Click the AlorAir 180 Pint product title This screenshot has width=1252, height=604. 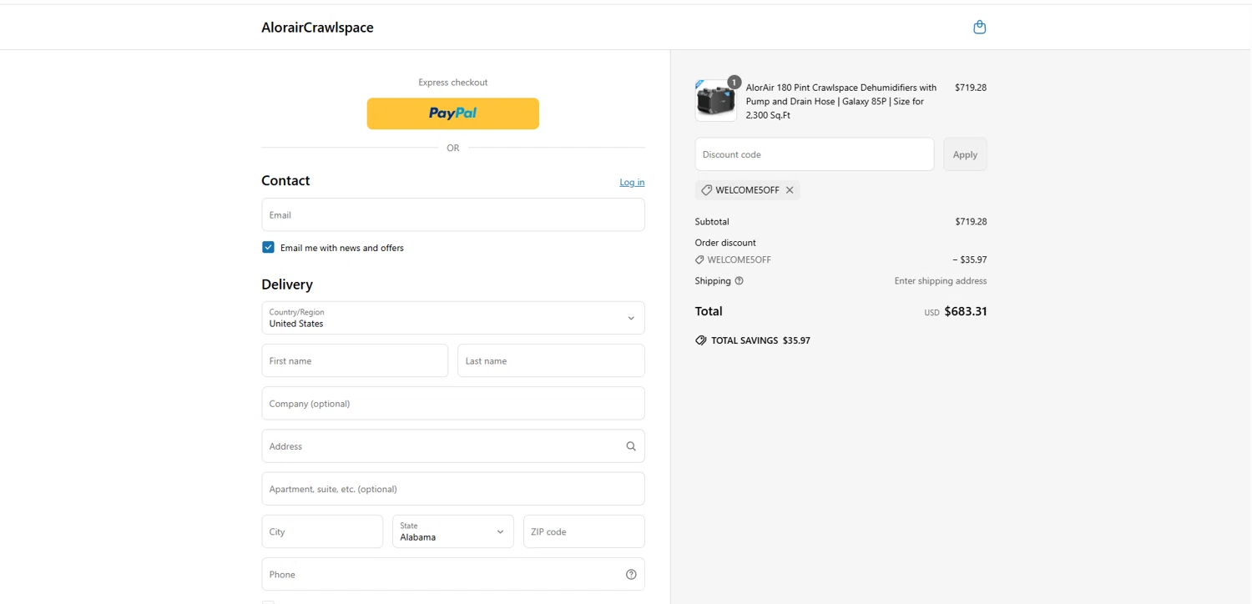coord(841,101)
